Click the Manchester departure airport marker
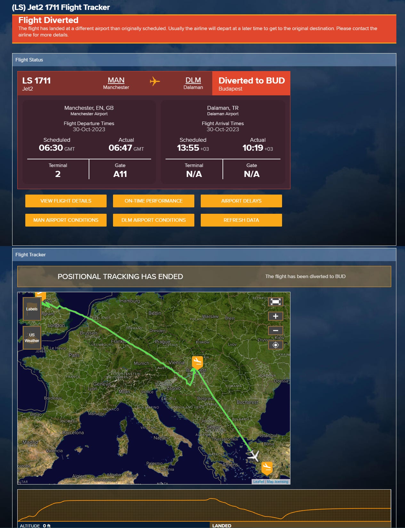 click(41, 296)
